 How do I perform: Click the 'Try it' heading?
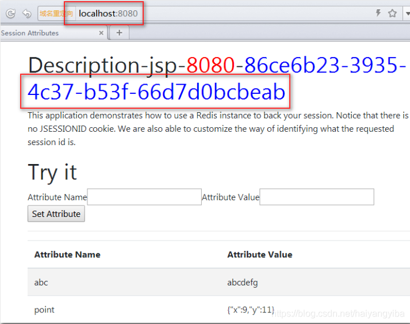pyautogui.click(x=52, y=173)
